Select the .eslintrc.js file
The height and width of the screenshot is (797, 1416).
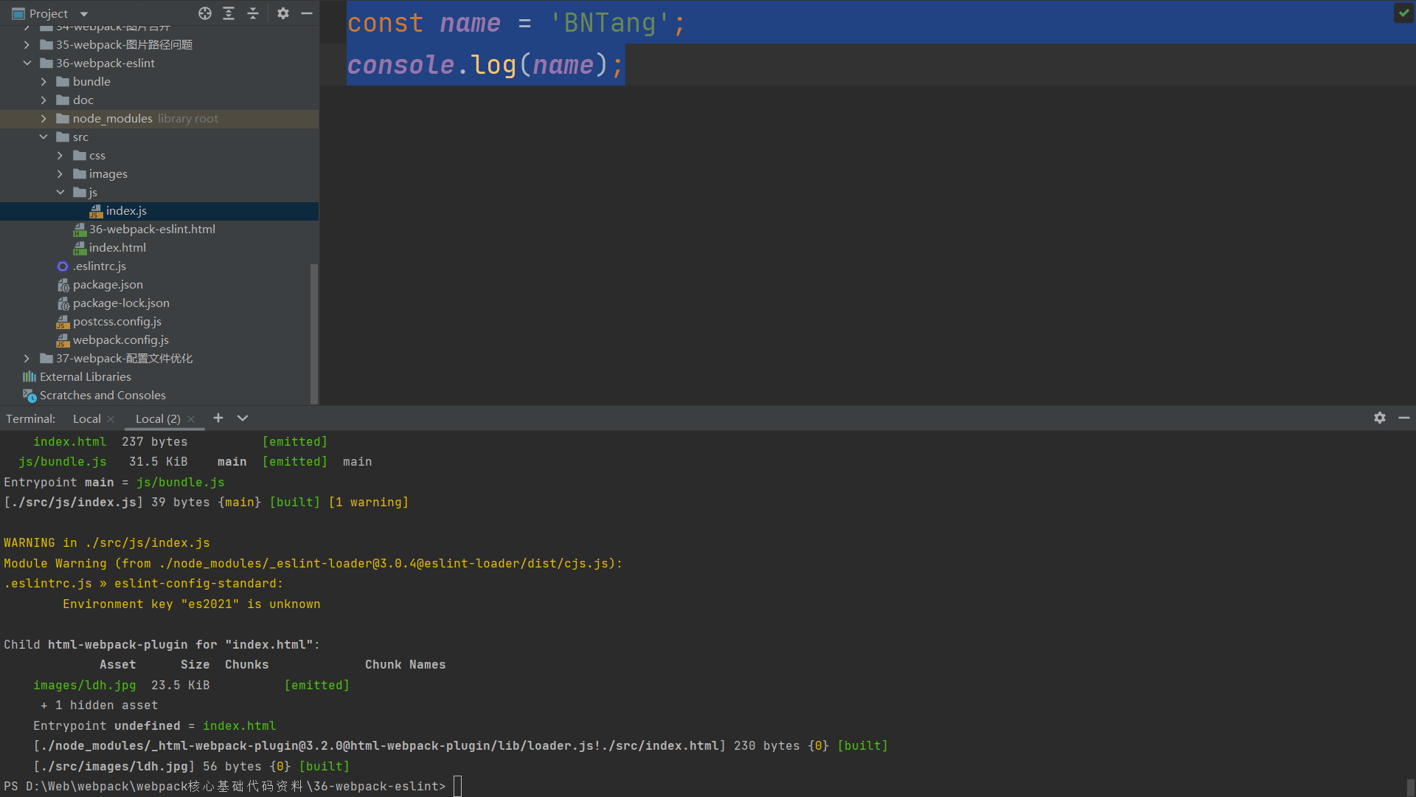pyautogui.click(x=100, y=266)
